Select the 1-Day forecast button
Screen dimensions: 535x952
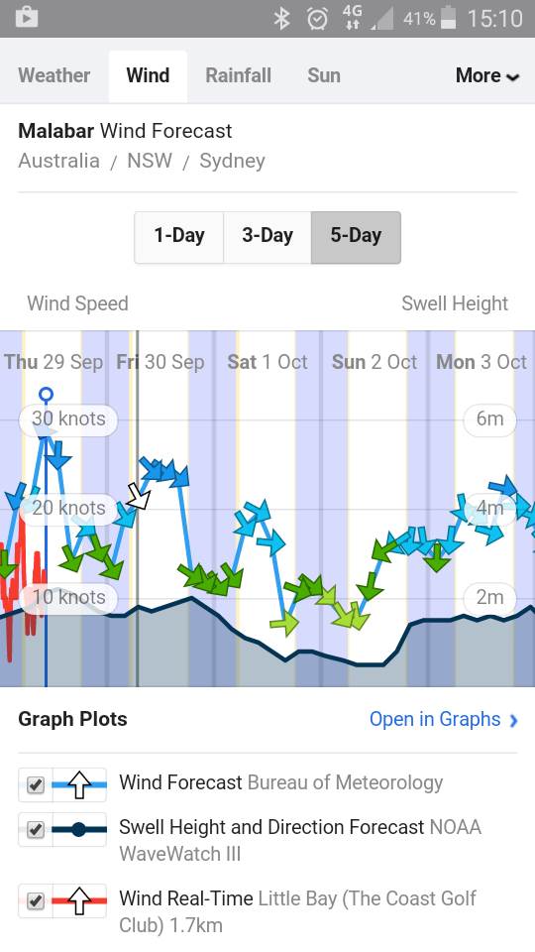point(179,237)
